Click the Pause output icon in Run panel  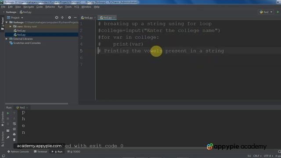point(8,124)
